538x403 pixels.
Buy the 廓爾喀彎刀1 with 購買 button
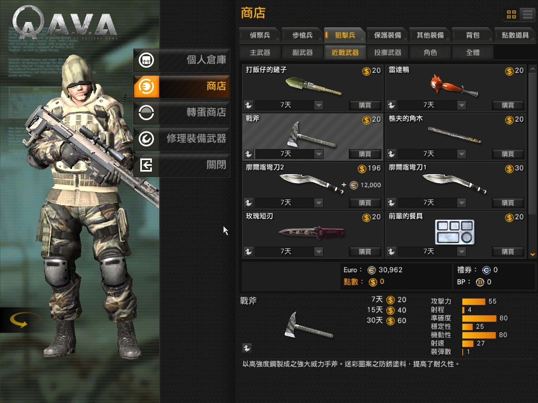point(508,203)
